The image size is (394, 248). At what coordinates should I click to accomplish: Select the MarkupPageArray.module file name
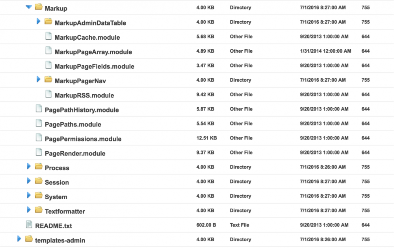point(93,52)
